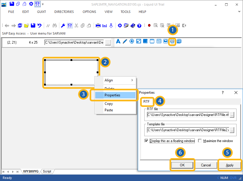Click the blue help question mark icon
Image resolution: width=243 pixels, height=181 pixels.
click(139, 26)
